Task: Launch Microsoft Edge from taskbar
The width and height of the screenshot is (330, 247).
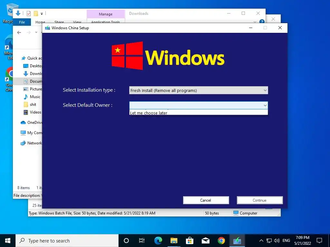Action: pos(158,241)
